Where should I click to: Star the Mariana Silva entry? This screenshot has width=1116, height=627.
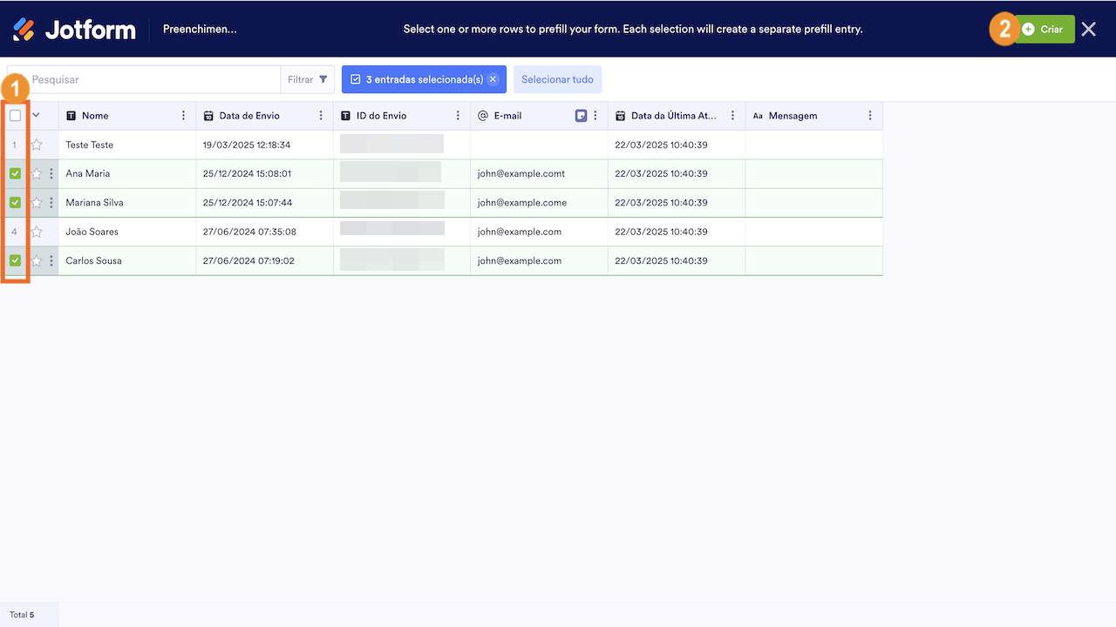[x=37, y=202]
